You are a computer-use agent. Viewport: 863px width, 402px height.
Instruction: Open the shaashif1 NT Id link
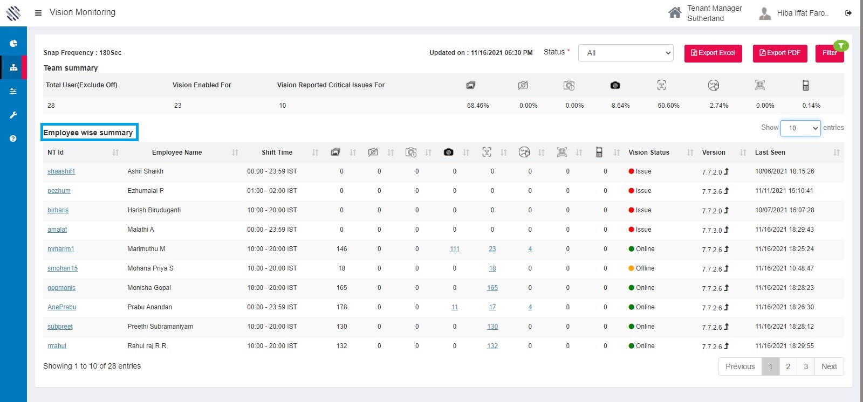[x=61, y=171]
